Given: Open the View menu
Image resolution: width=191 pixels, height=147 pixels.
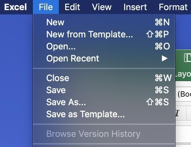Looking at the screenshot, I should (x=102, y=7).
